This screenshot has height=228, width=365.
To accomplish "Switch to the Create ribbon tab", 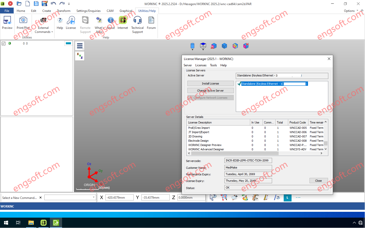I will pyautogui.click(x=47, y=11).
